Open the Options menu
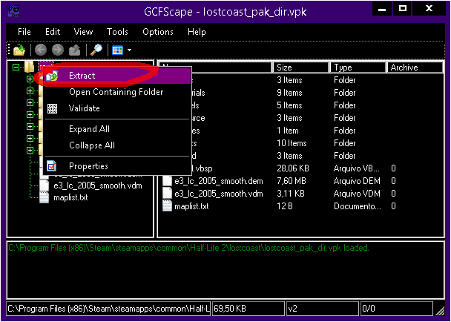The height and width of the screenshot is (322, 451). tap(158, 32)
